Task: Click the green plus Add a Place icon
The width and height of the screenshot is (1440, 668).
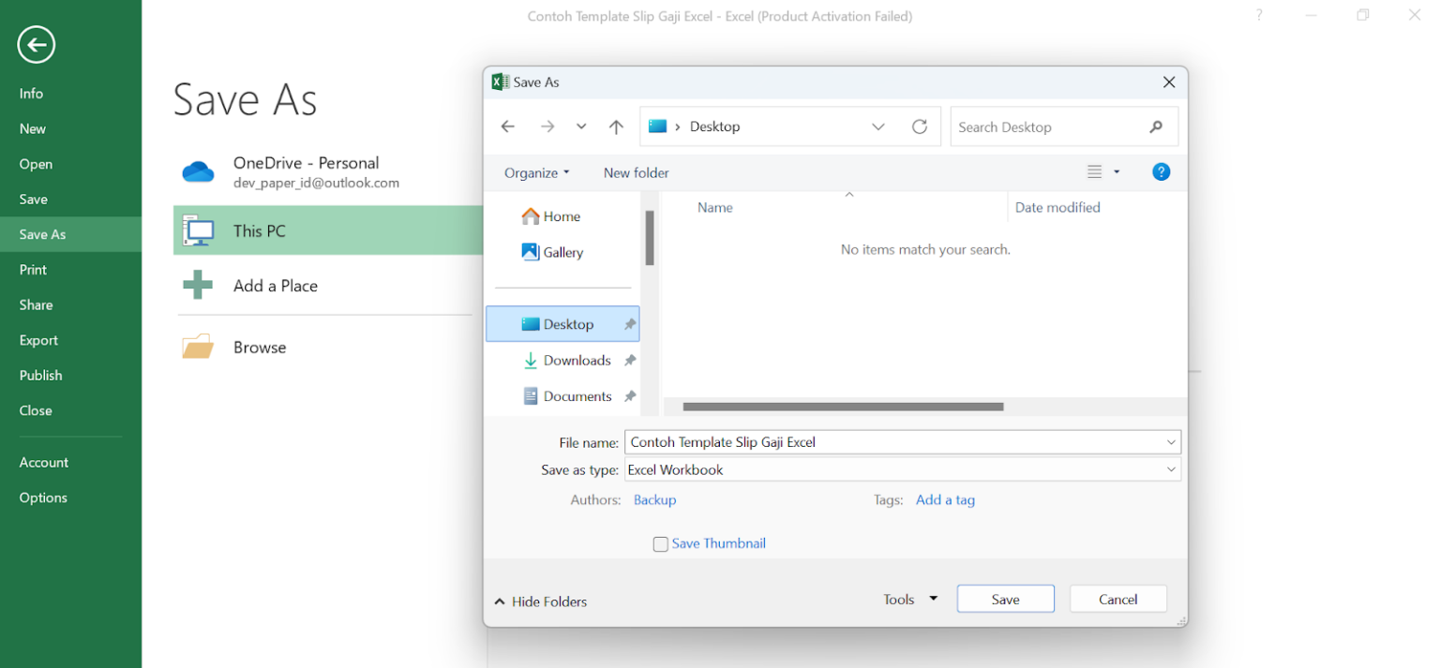Action: (197, 285)
